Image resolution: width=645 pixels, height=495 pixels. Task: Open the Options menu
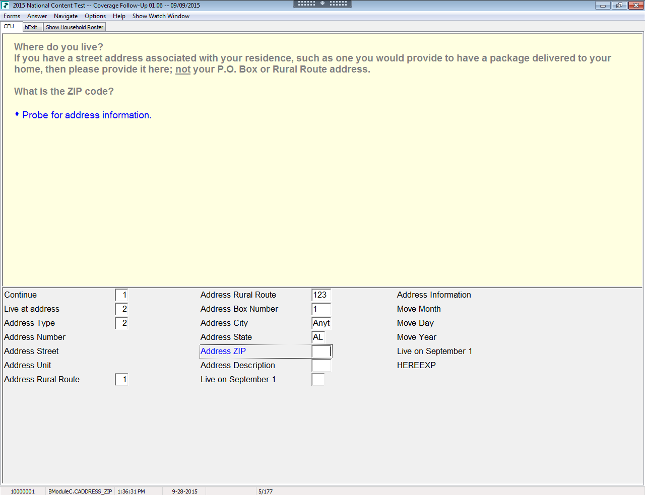coord(95,16)
